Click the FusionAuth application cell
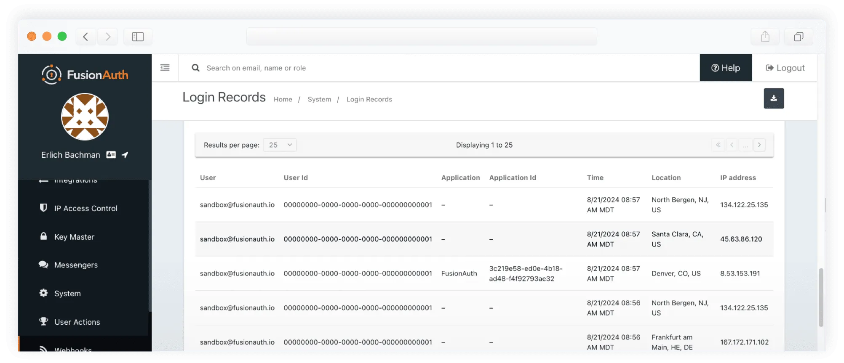844x363 pixels. tap(459, 273)
